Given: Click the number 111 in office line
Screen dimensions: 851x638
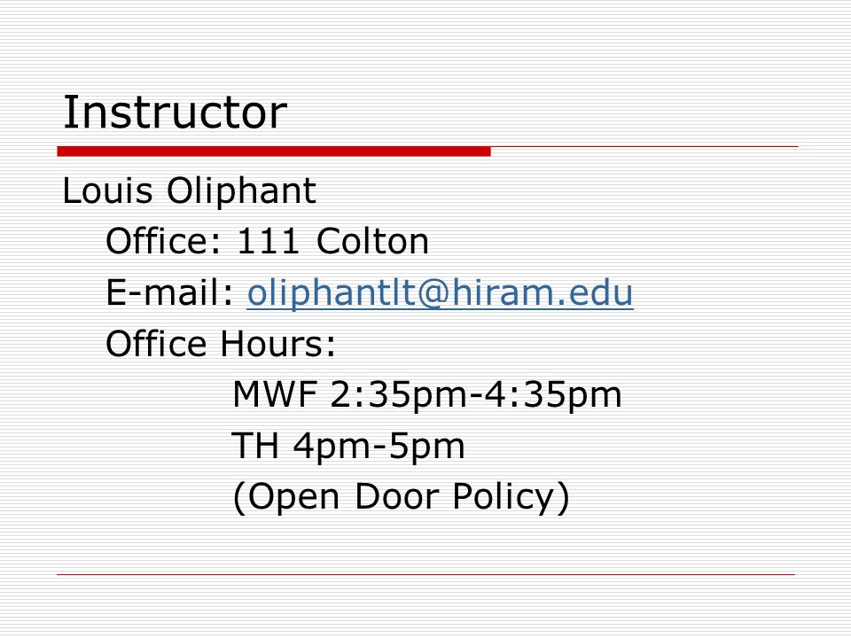Looking at the screenshot, I should pos(268,241).
